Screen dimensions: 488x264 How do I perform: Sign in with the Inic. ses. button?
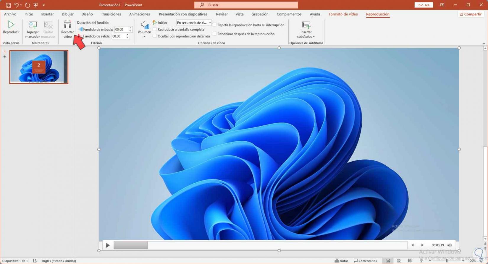coord(424,5)
